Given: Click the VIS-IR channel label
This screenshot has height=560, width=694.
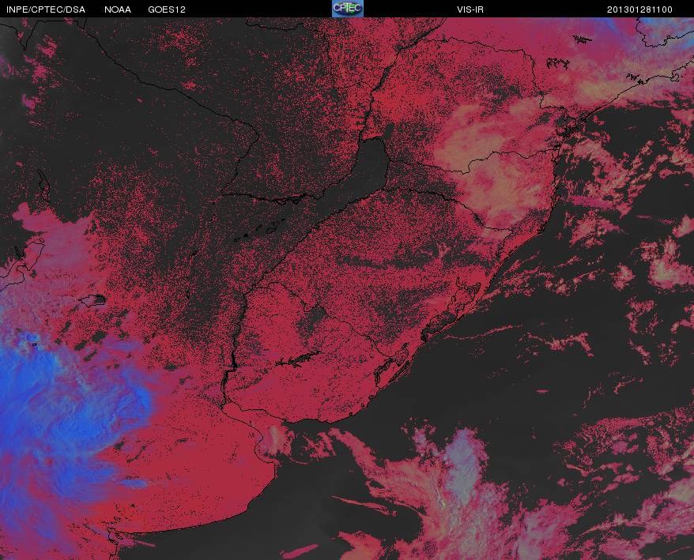Looking at the screenshot, I should [470, 9].
